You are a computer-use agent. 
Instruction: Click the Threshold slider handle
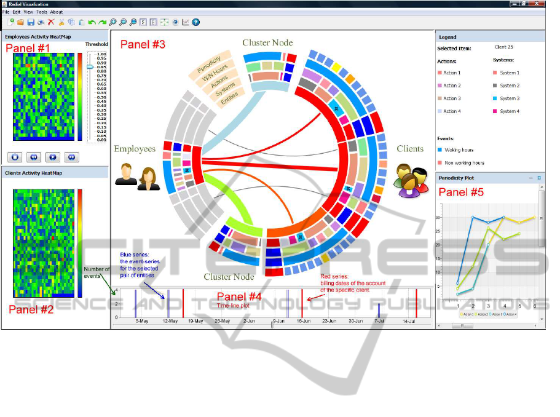point(90,66)
